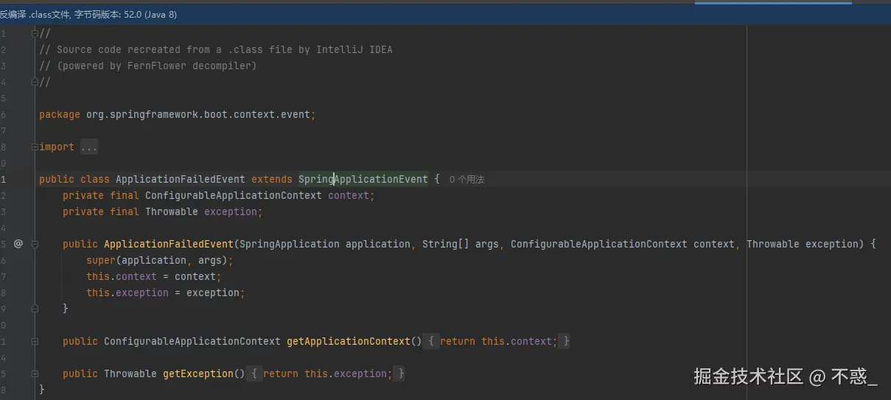The height and width of the screenshot is (400, 891).
Task: Click 'SpringApplication' constructor parameter type
Action: point(290,244)
